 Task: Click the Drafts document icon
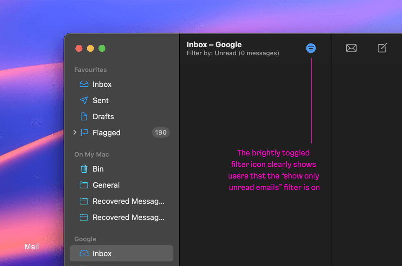pos(84,116)
